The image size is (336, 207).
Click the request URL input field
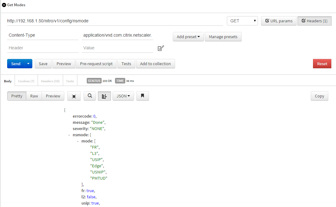coord(115,21)
